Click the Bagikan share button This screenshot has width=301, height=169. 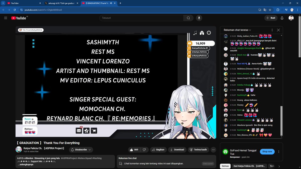pos(158,150)
